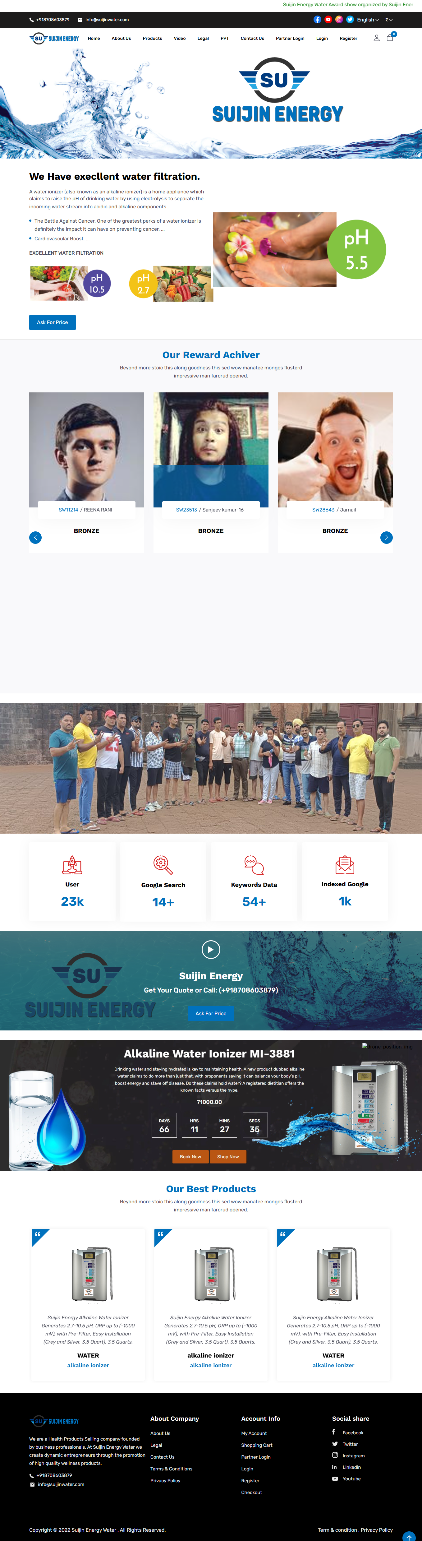Open the Twitter icon in top bar
The image size is (422, 1541).
[x=350, y=20]
